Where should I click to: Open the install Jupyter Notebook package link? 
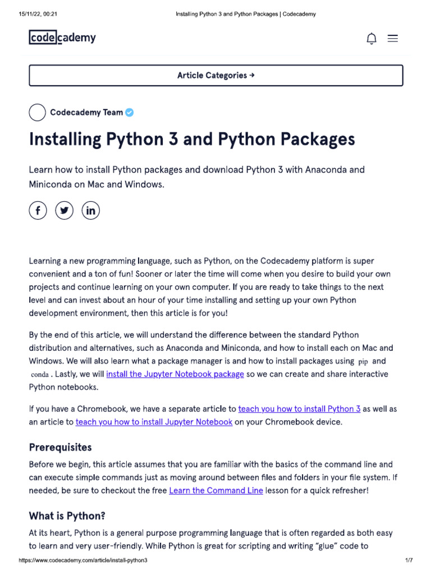175,374
